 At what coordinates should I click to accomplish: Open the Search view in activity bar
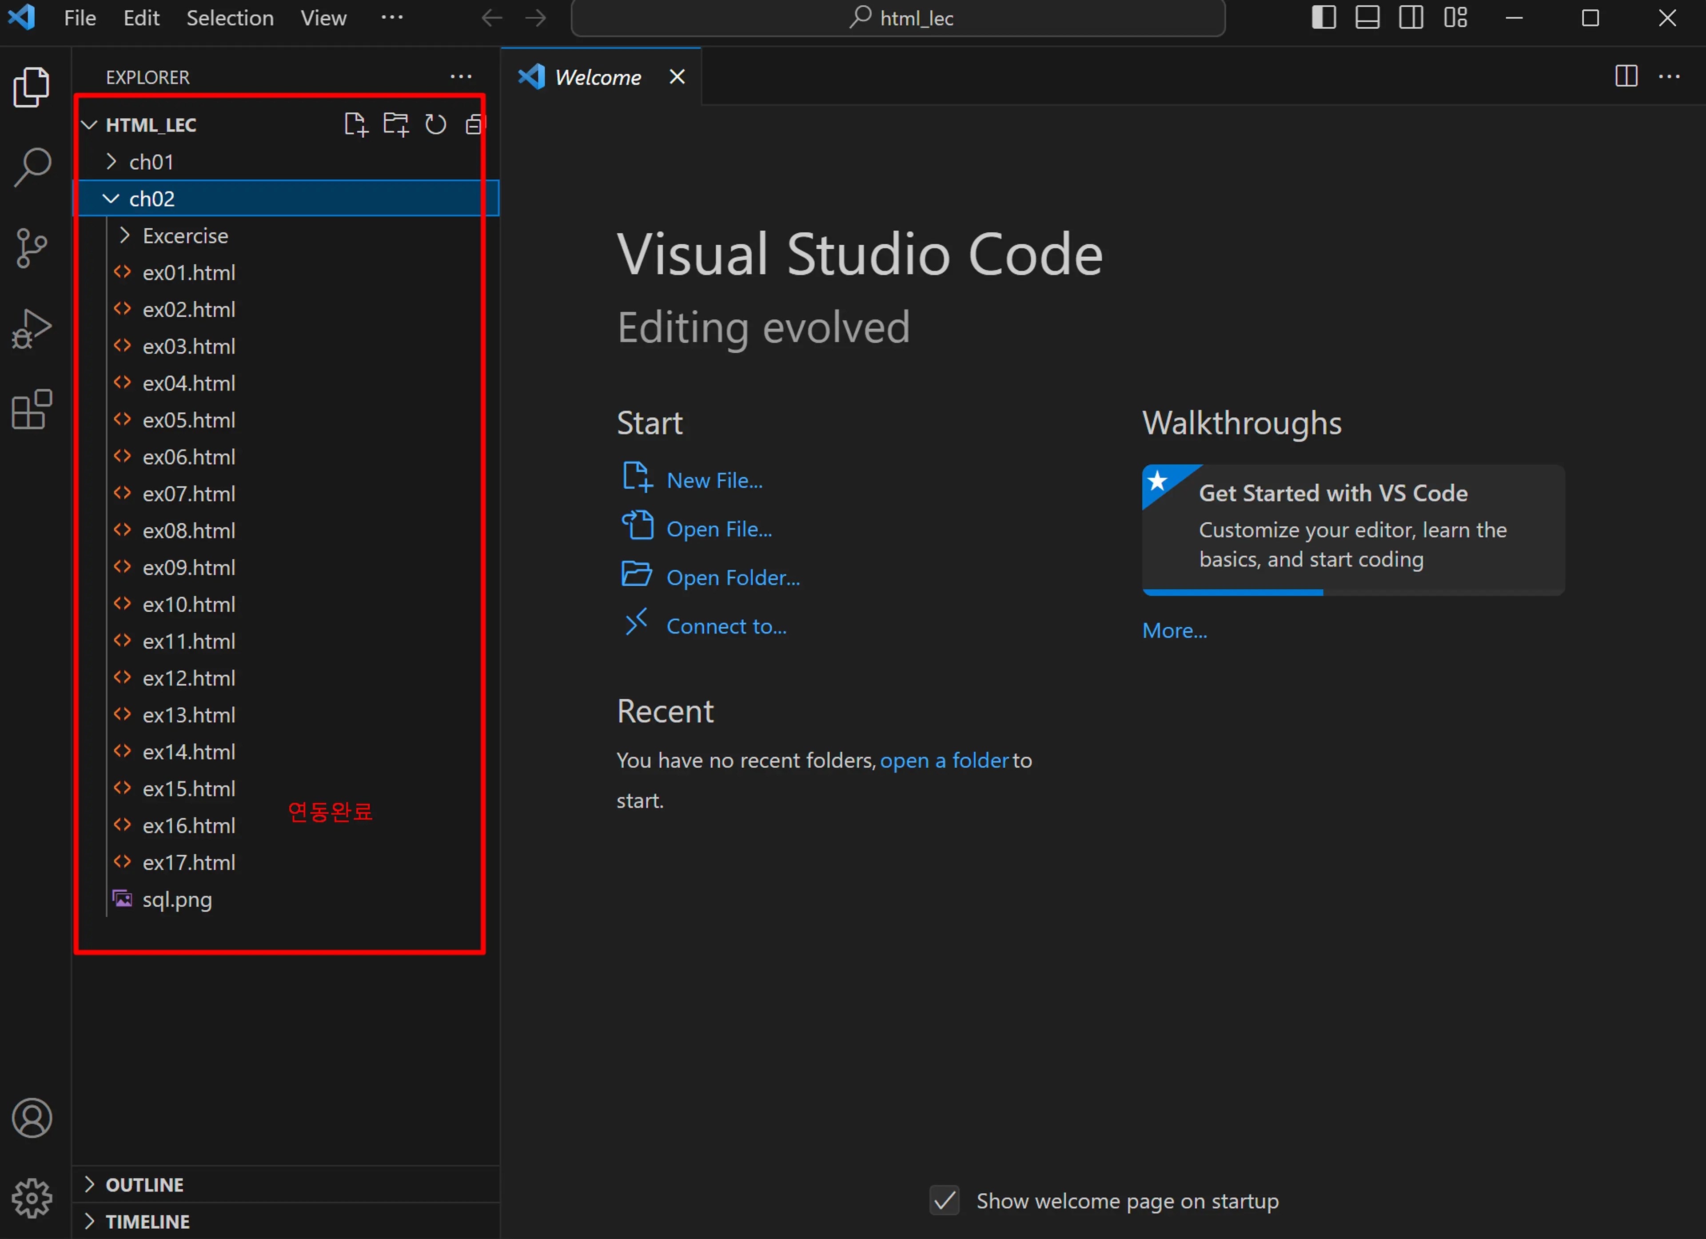32,167
